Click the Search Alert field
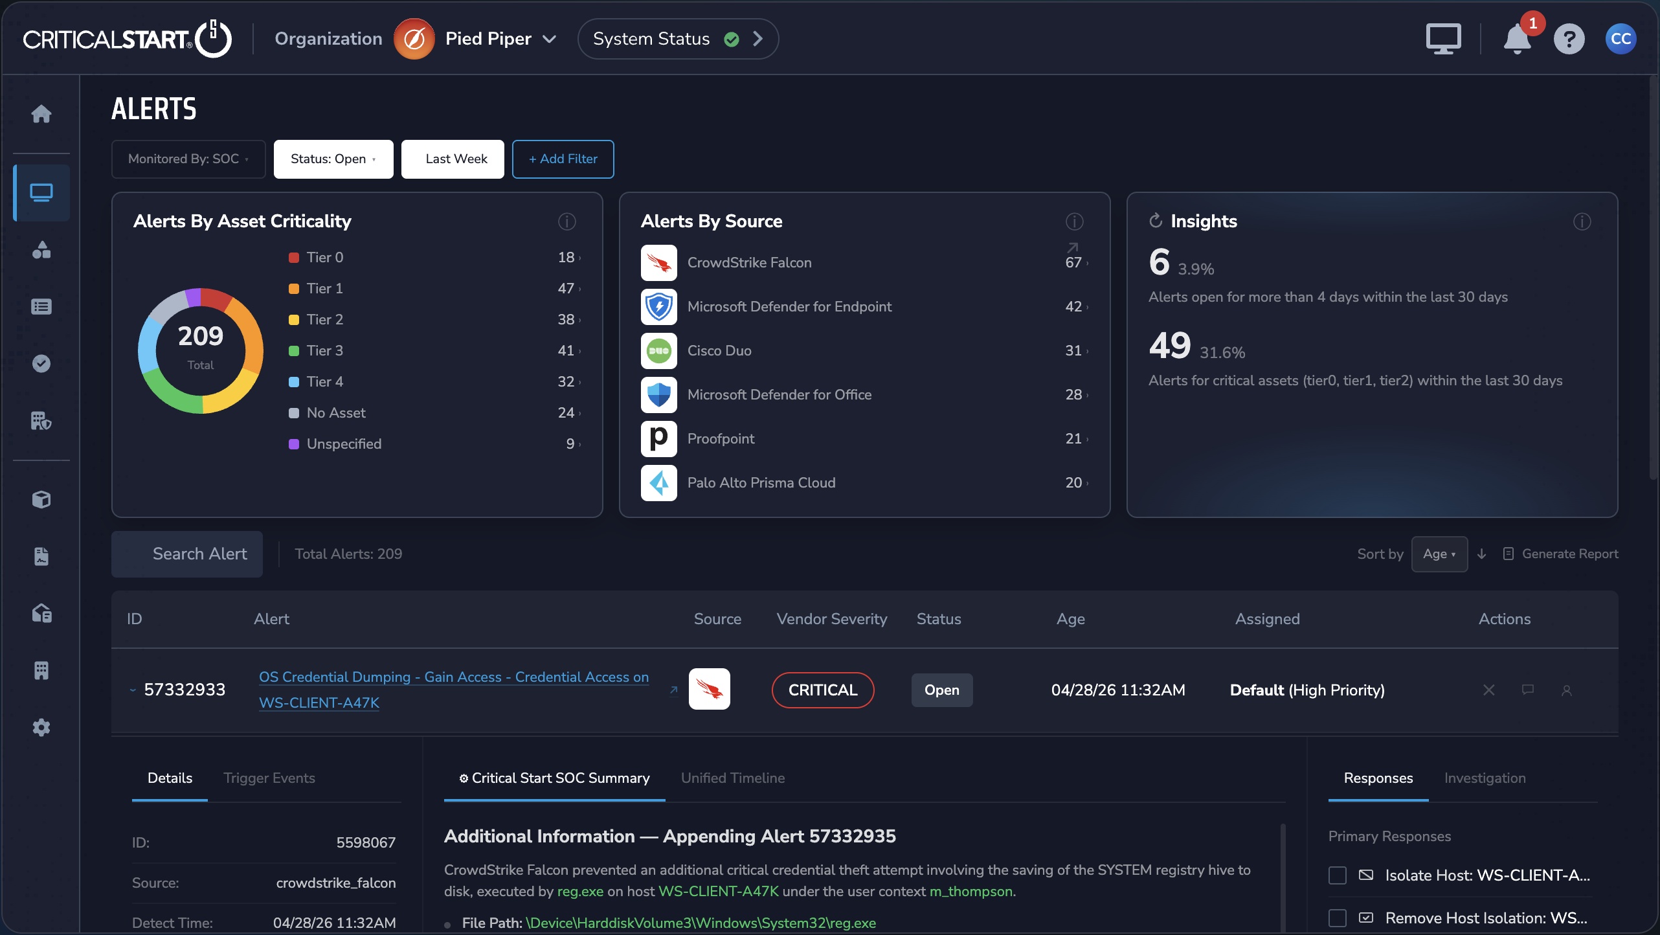The image size is (1660, 935). pyautogui.click(x=187, y=554)
